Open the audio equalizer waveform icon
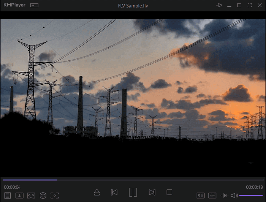 (x=224, y=196)
